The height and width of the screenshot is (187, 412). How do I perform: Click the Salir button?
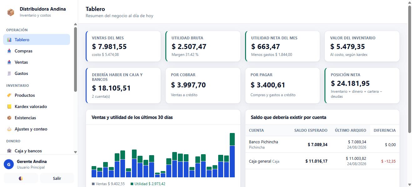pos(57,178)
